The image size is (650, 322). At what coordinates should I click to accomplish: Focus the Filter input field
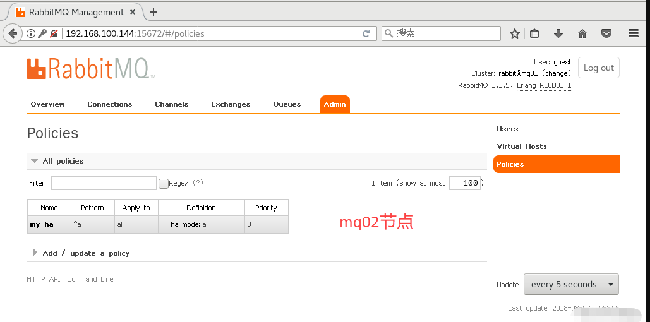point(104,183)
